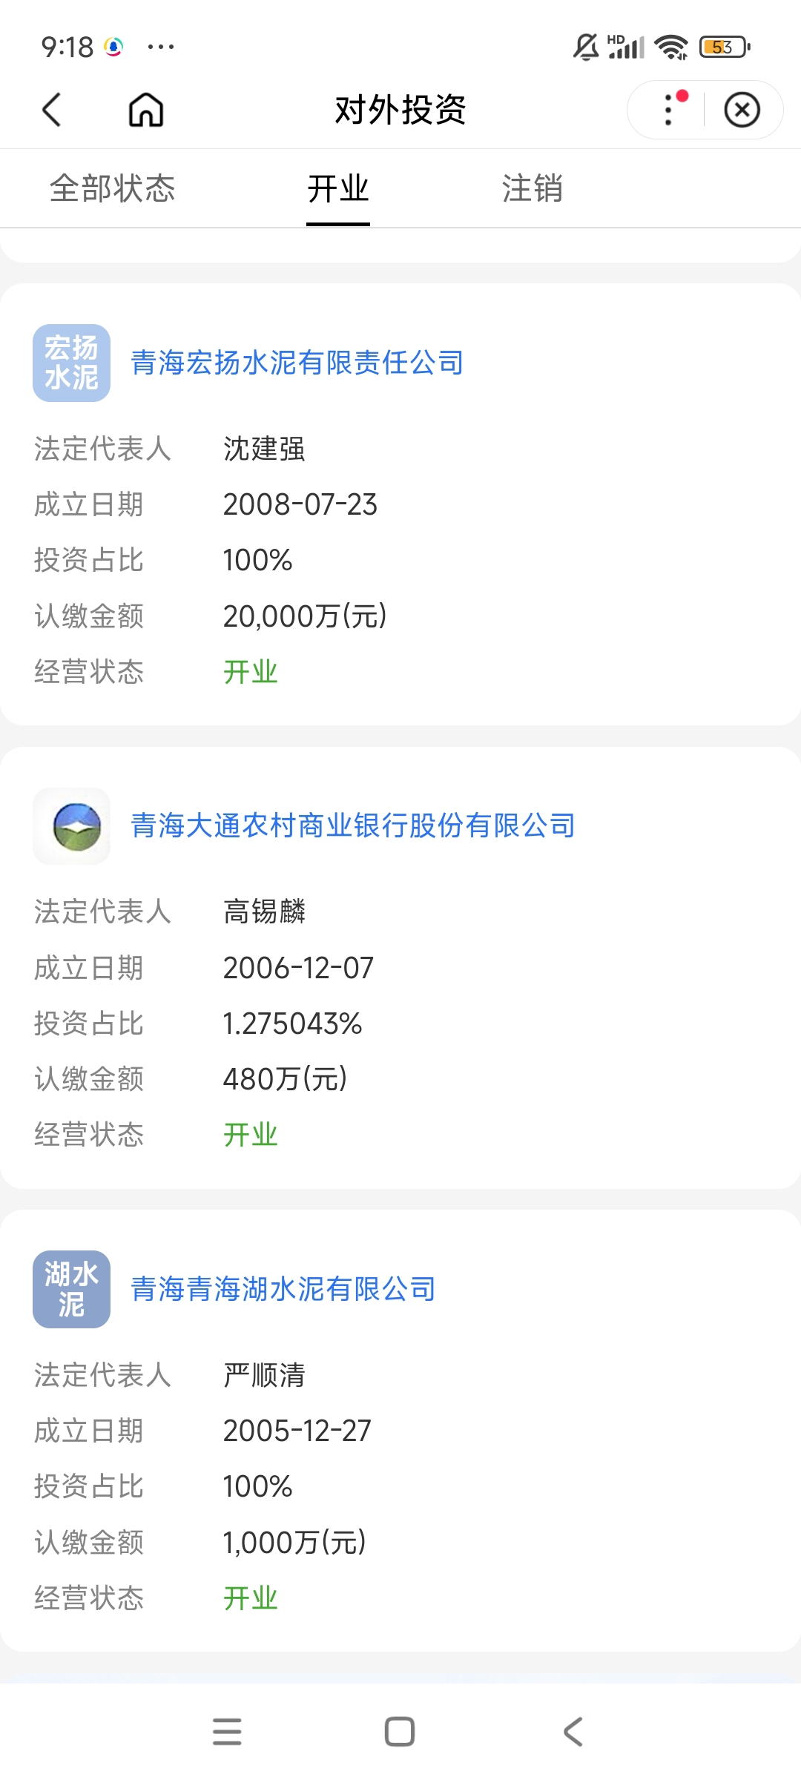View legal representative 高锡麟
This screenshot has width=801, height=1780.
click(264, 912)
